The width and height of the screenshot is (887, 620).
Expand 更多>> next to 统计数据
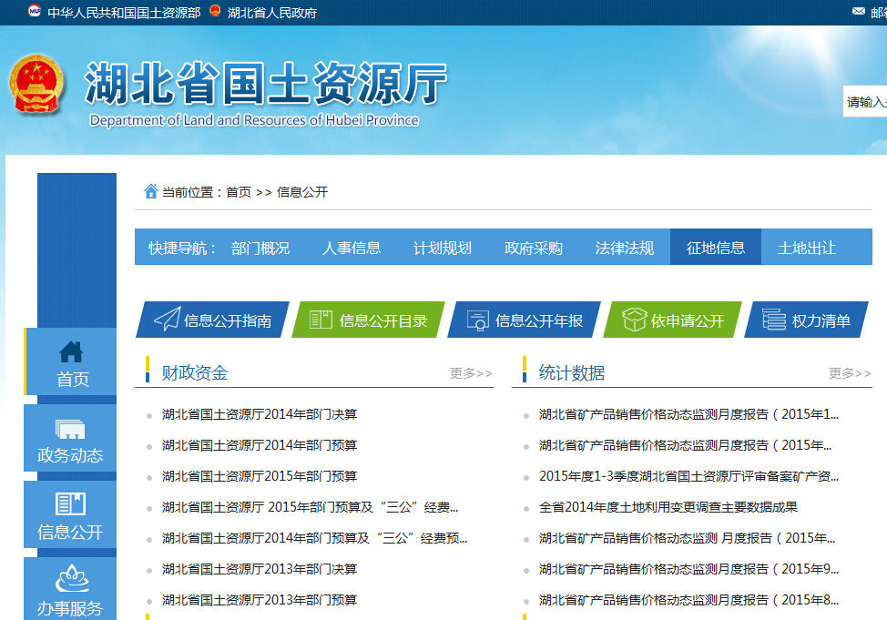coord(849,373)
